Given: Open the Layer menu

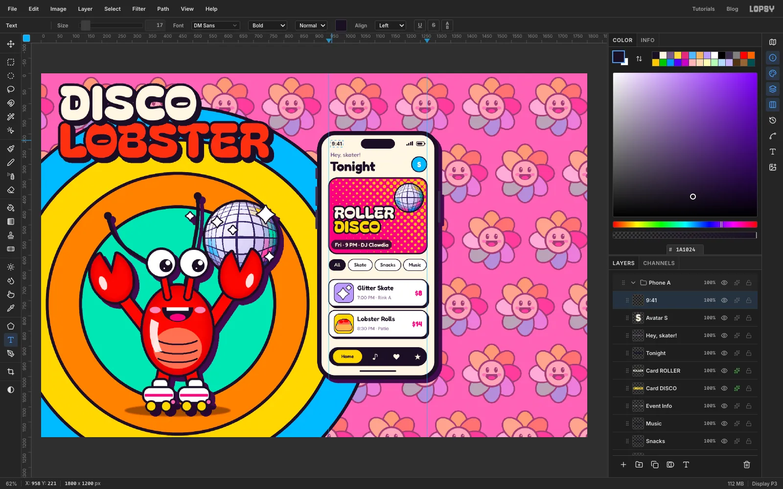Looking at the screenshot, I should click(85, 9).
